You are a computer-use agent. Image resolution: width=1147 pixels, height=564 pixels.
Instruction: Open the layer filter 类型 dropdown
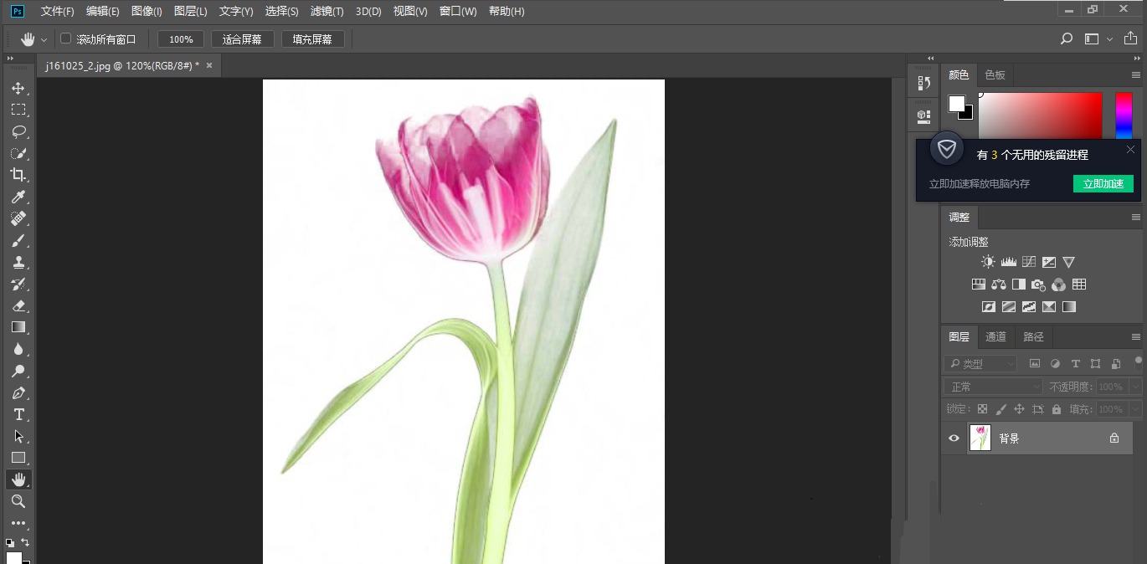click(x=980, y=363)
